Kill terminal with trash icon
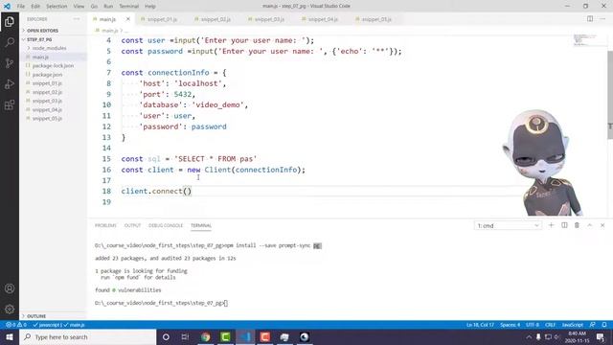This screenshot has width=613, height=345. tap(577, 225)
